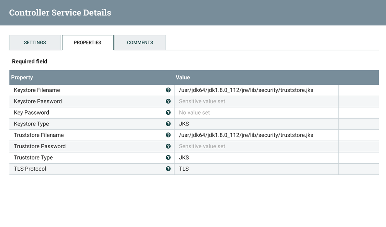Click the Keystore Password property name

click(x=38, y=101)
